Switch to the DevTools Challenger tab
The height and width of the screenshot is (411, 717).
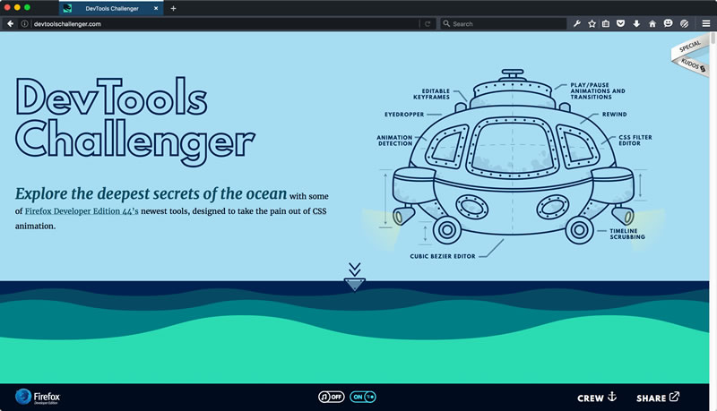point(111,8)
